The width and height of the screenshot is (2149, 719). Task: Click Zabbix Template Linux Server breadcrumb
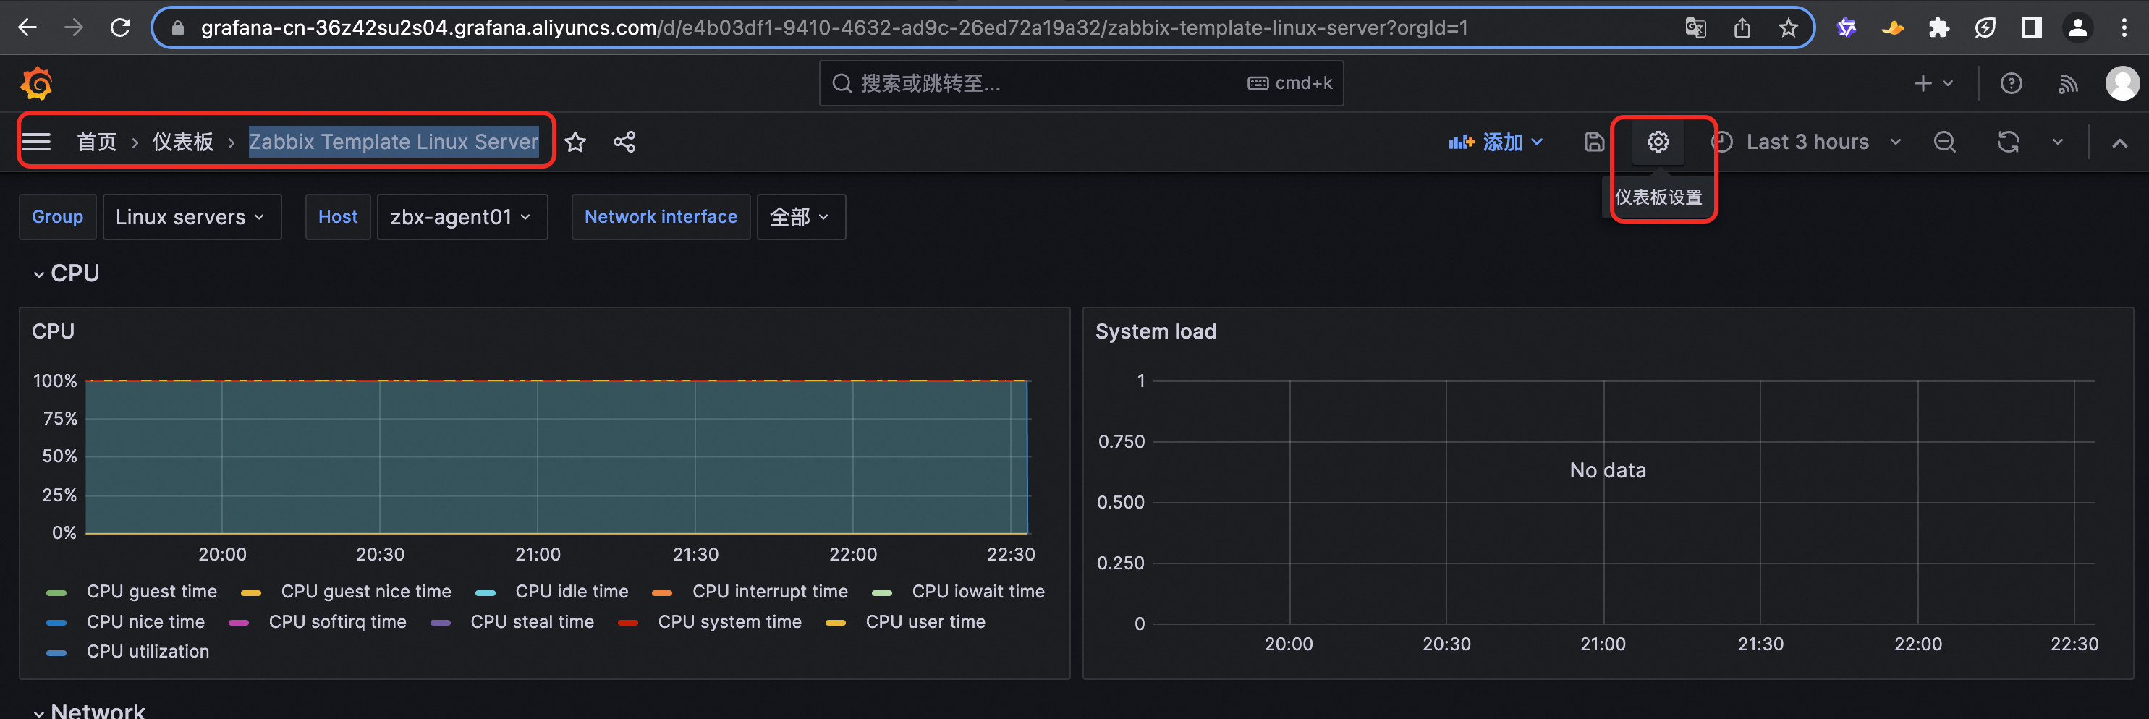[394, 142]
